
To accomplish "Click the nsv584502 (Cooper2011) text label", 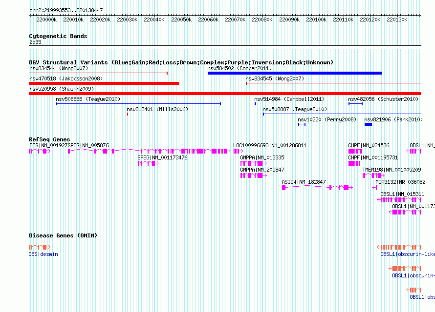I will tap(239, 68).
